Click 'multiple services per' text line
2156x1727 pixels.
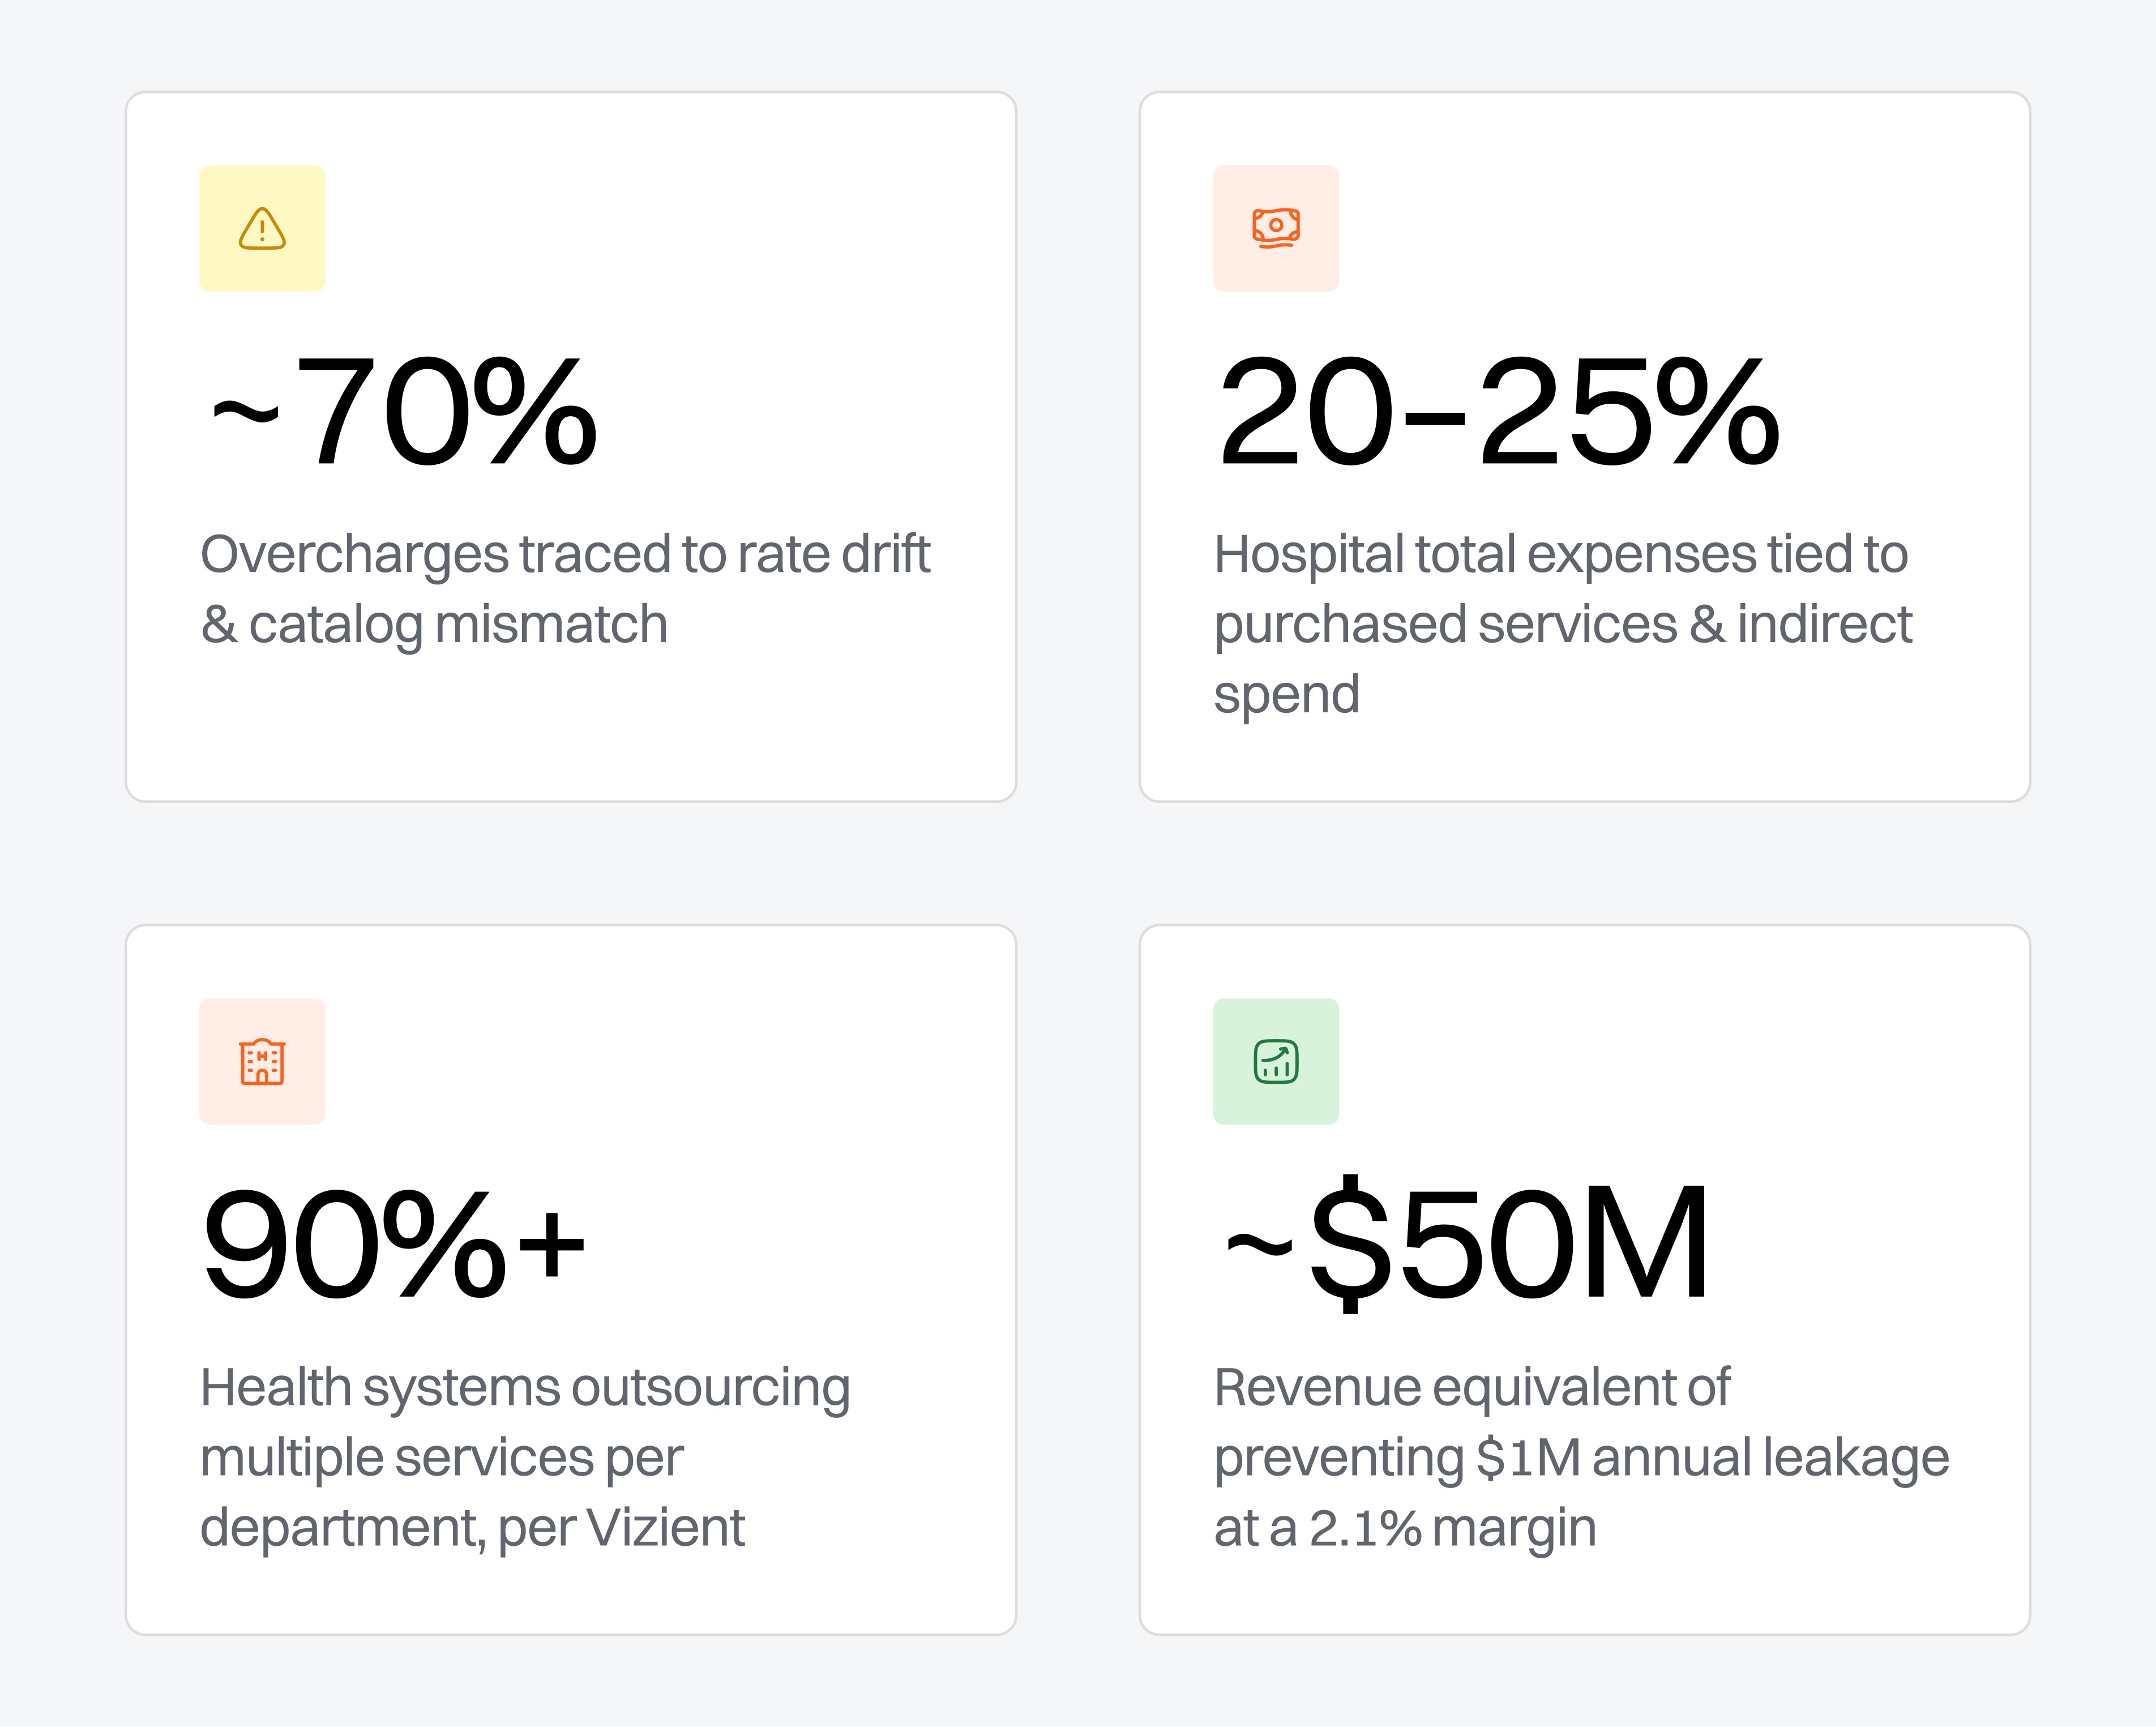(x=442, y=1459)
